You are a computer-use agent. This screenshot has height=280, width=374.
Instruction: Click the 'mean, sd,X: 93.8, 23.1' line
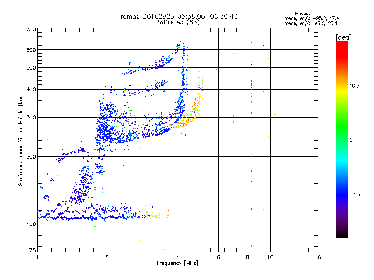310,23
